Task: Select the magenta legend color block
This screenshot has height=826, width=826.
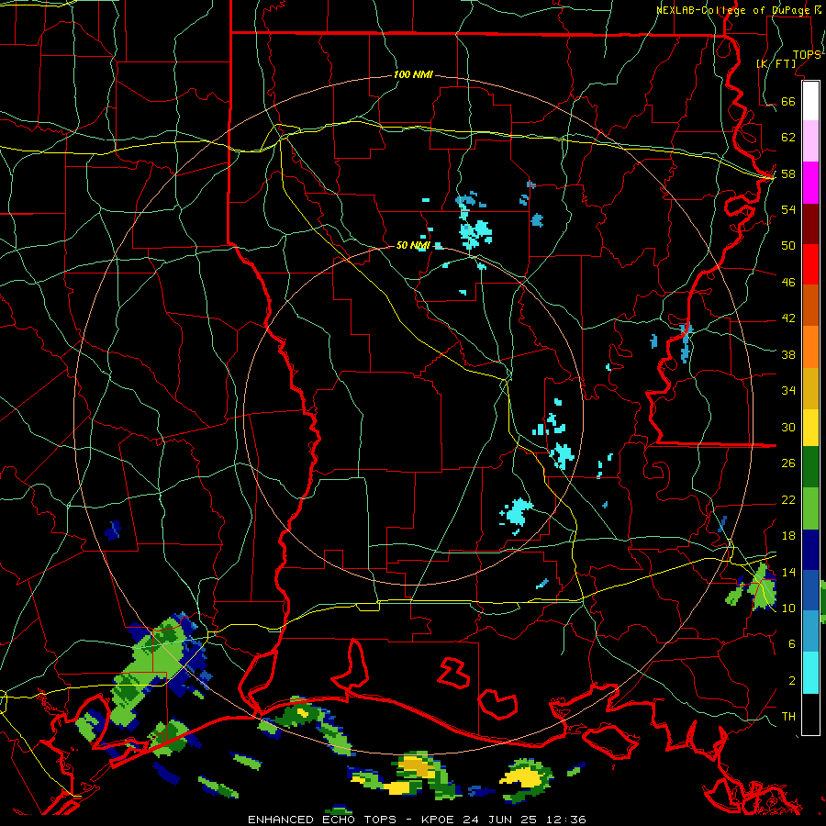Action: (810, 183)
